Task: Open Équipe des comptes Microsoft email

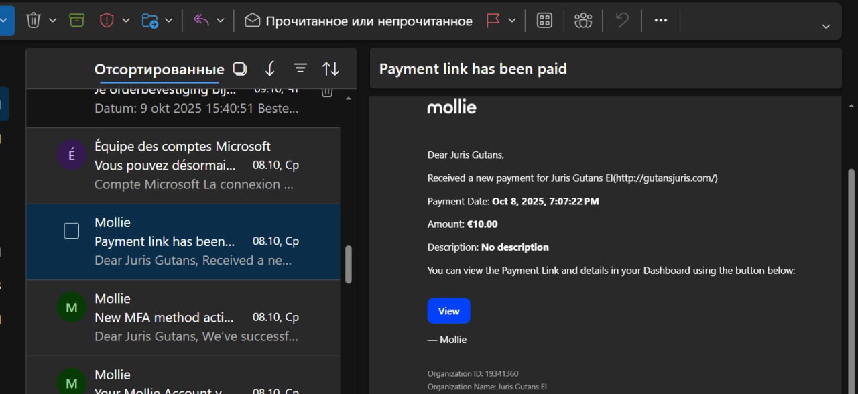Action: pos(183,166)
